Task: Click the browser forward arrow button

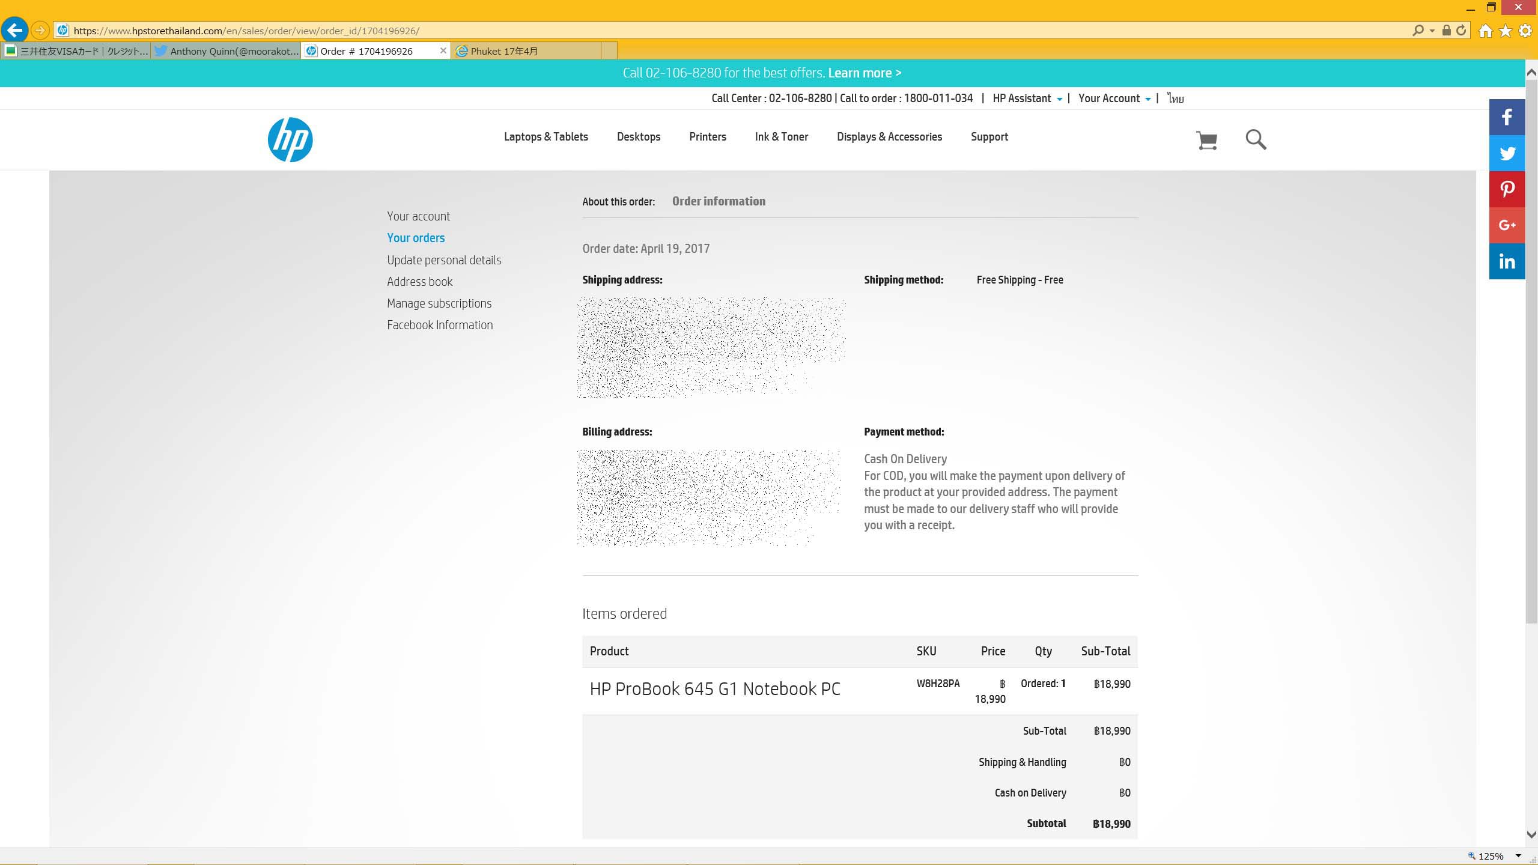Action: tap(40, 30)
